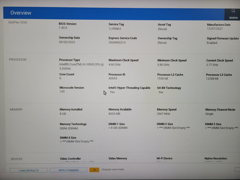Viewport: 240px width, 180px height.
Task: Click Processor ID value A0653
Action: pyautogui.click(x=113, y=78)
